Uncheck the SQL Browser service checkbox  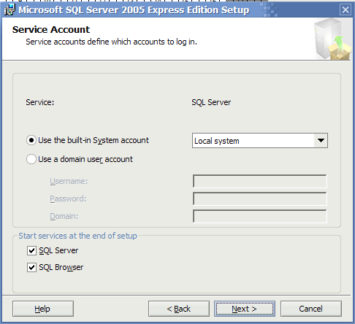[31, 267]
